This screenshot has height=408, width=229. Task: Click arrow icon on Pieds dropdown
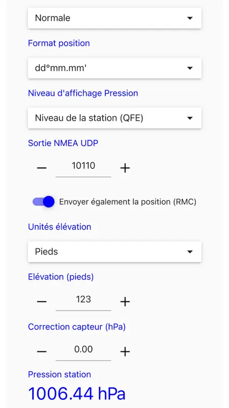pyautogui.click(x=190, y=251)
